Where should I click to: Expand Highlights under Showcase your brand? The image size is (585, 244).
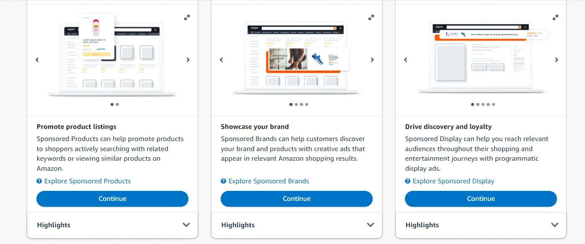tap(371, 225)
